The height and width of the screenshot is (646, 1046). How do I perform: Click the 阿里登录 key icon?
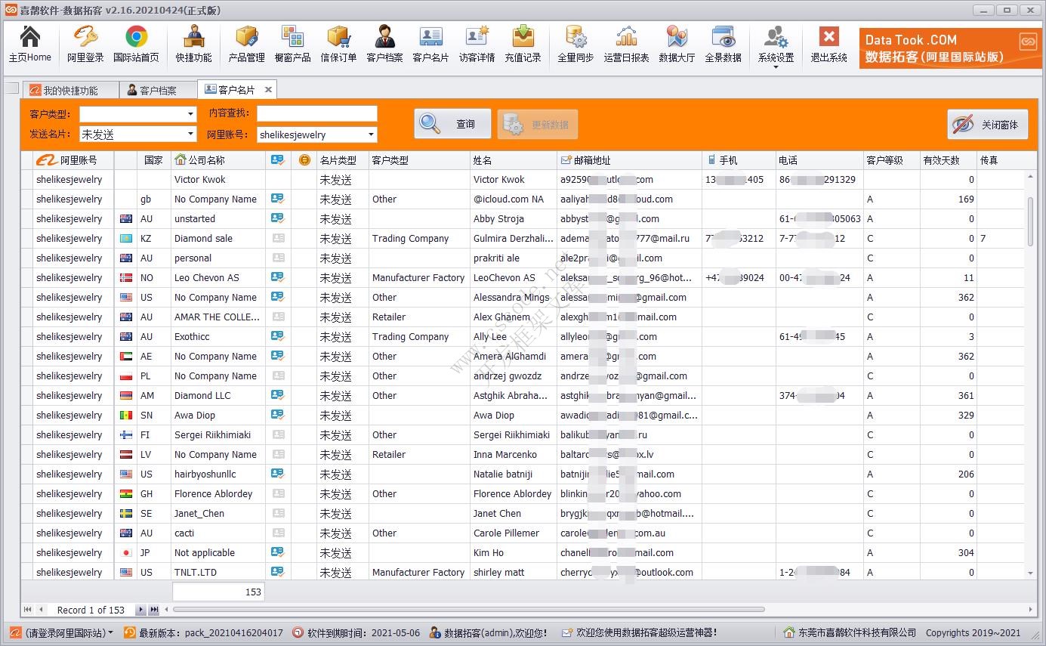(x=85, y=36)
